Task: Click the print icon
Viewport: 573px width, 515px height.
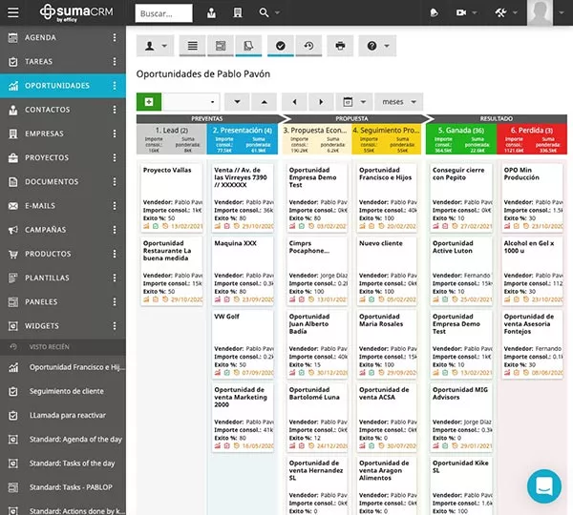Action: [x=340, y=46]
